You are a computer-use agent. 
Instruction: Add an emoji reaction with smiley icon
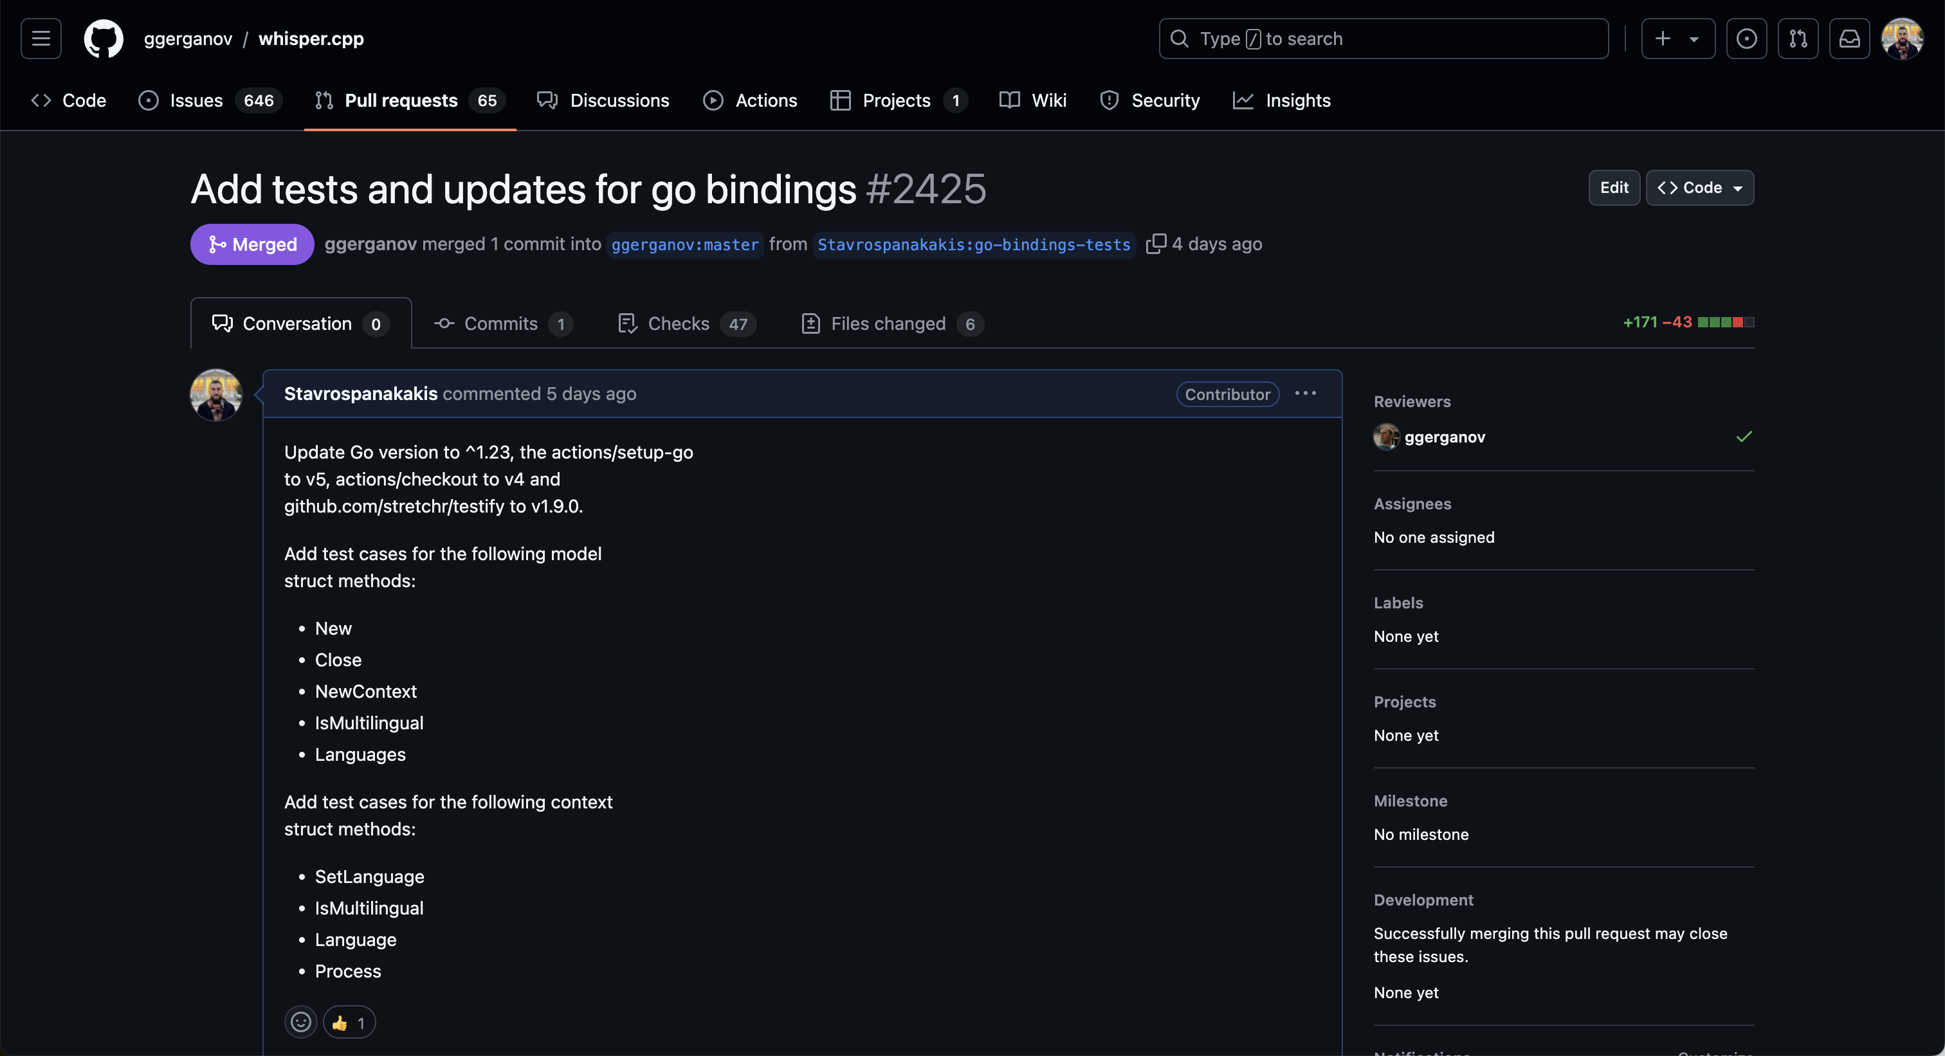(x=300, y=1022)
